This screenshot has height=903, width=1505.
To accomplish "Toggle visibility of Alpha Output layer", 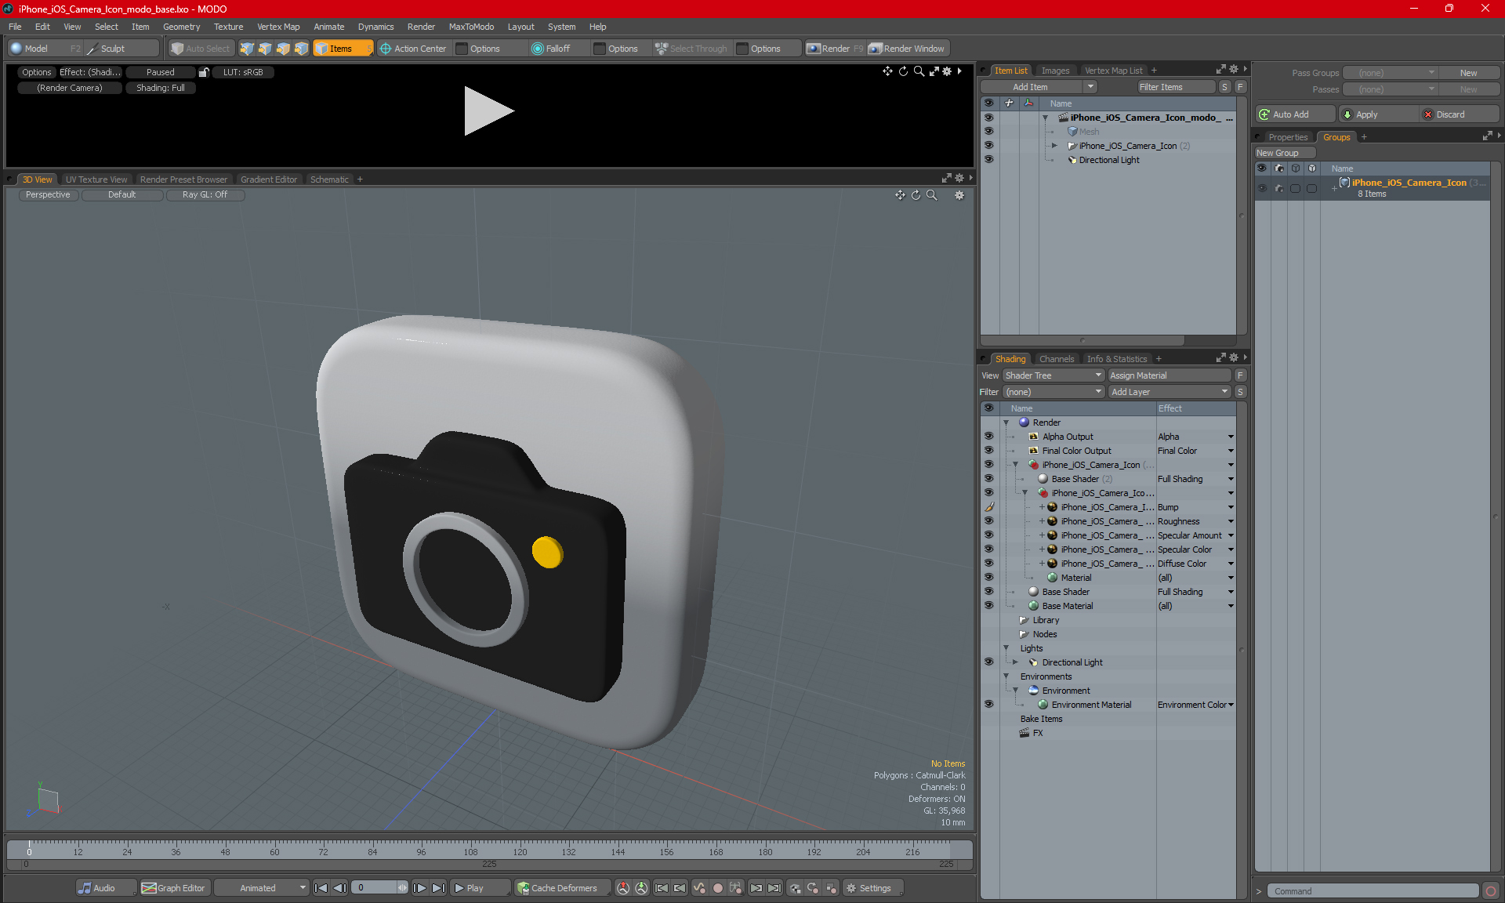I will [988, 437].
